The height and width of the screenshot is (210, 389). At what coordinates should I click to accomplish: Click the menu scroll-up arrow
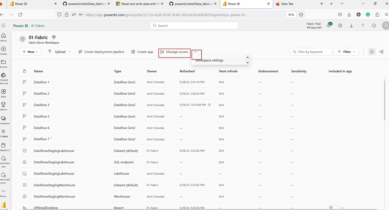point(247,57)
